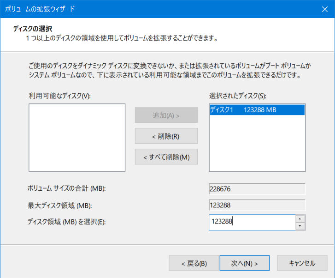Image resolution: width=335 pixels, height=278 pixels.
Task: Close the ボリュームの拡張ウィザード window
Action: point(324,9)
